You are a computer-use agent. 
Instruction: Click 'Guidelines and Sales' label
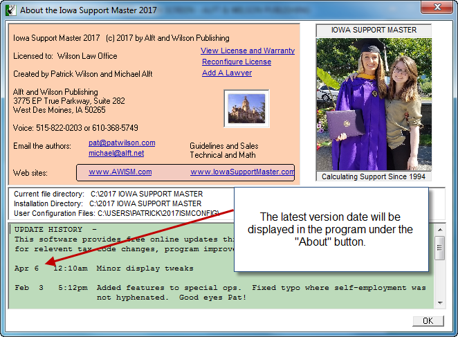click(x=224, y=146)
